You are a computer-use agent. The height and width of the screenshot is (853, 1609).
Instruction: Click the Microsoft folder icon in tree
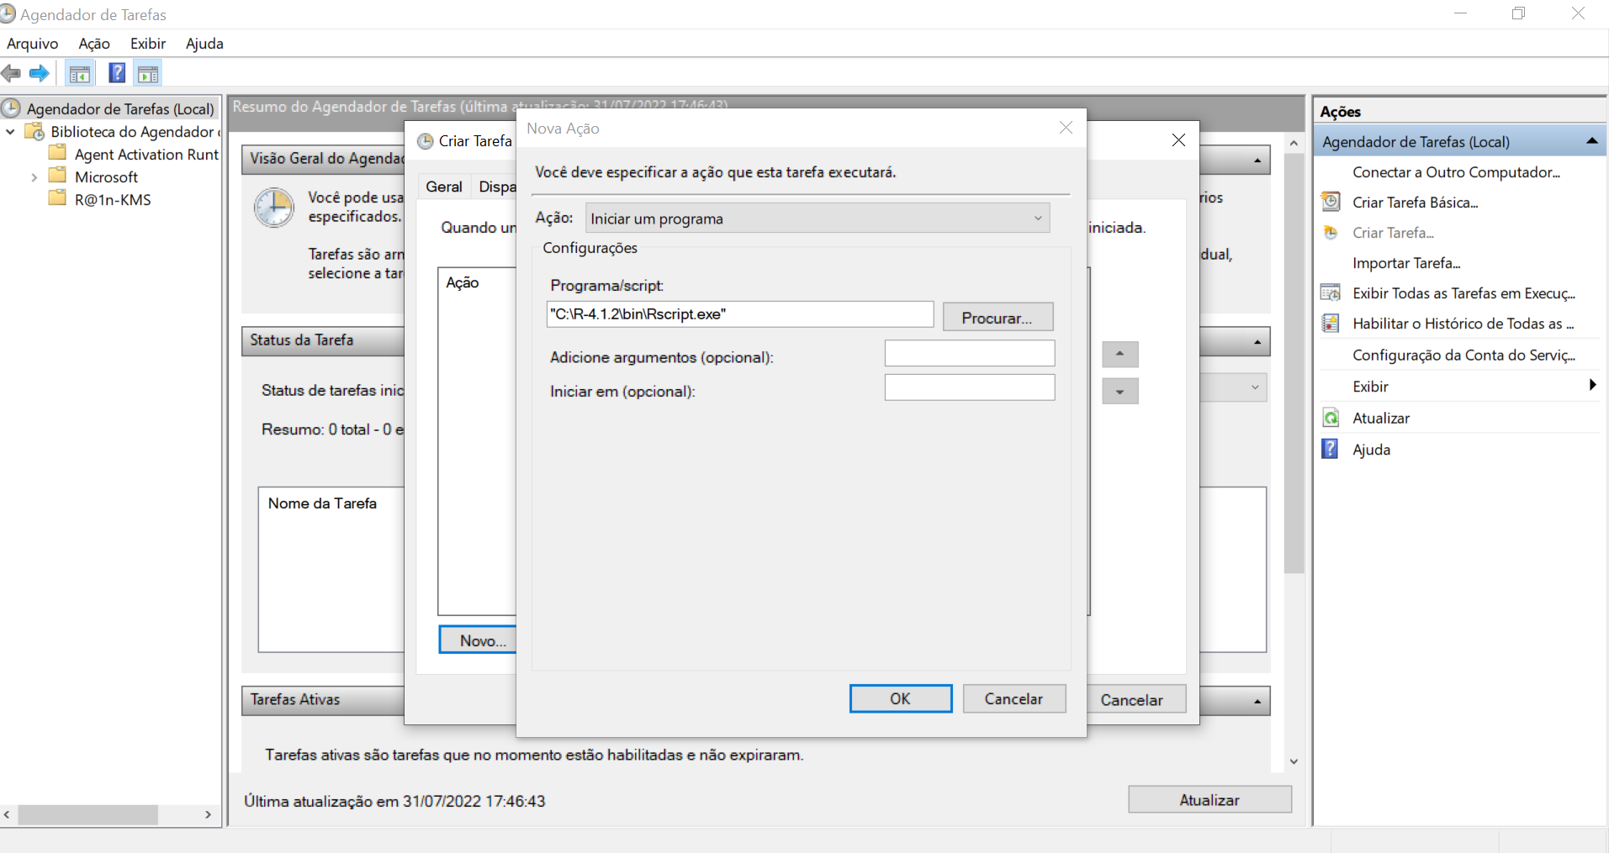tap(57, 176)
